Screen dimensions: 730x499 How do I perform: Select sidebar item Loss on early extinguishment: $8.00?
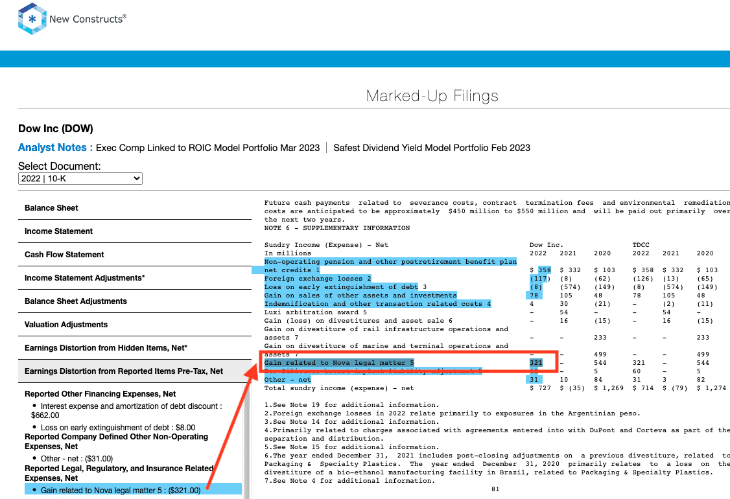(118, 427)
